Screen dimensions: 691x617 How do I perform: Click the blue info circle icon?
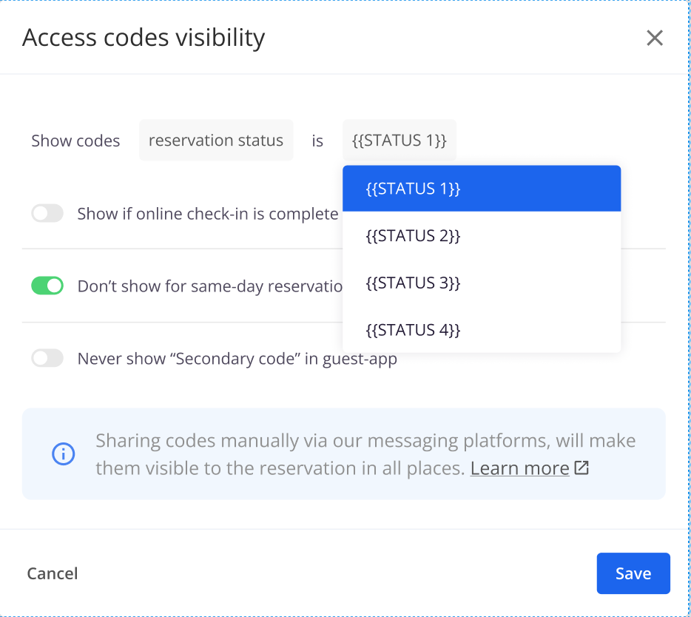click(x=63, y=454)
